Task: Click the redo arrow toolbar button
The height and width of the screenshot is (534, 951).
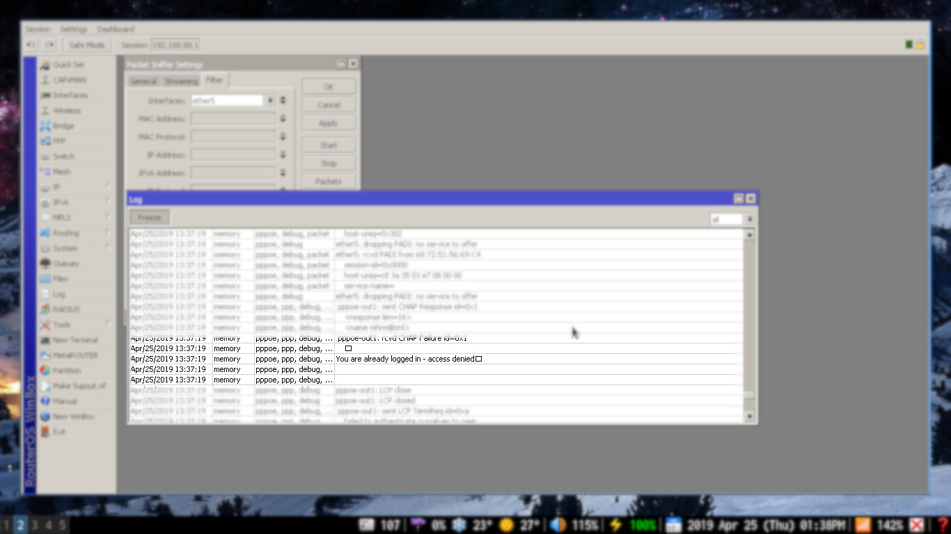Action: pos(49,44)
